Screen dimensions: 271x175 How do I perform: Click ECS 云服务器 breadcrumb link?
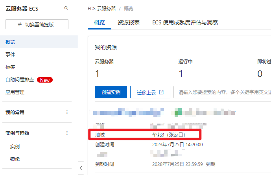102,9
